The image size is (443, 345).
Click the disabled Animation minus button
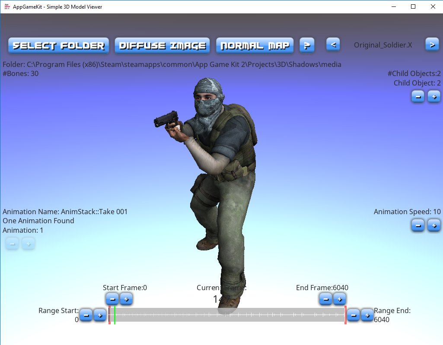12,244
